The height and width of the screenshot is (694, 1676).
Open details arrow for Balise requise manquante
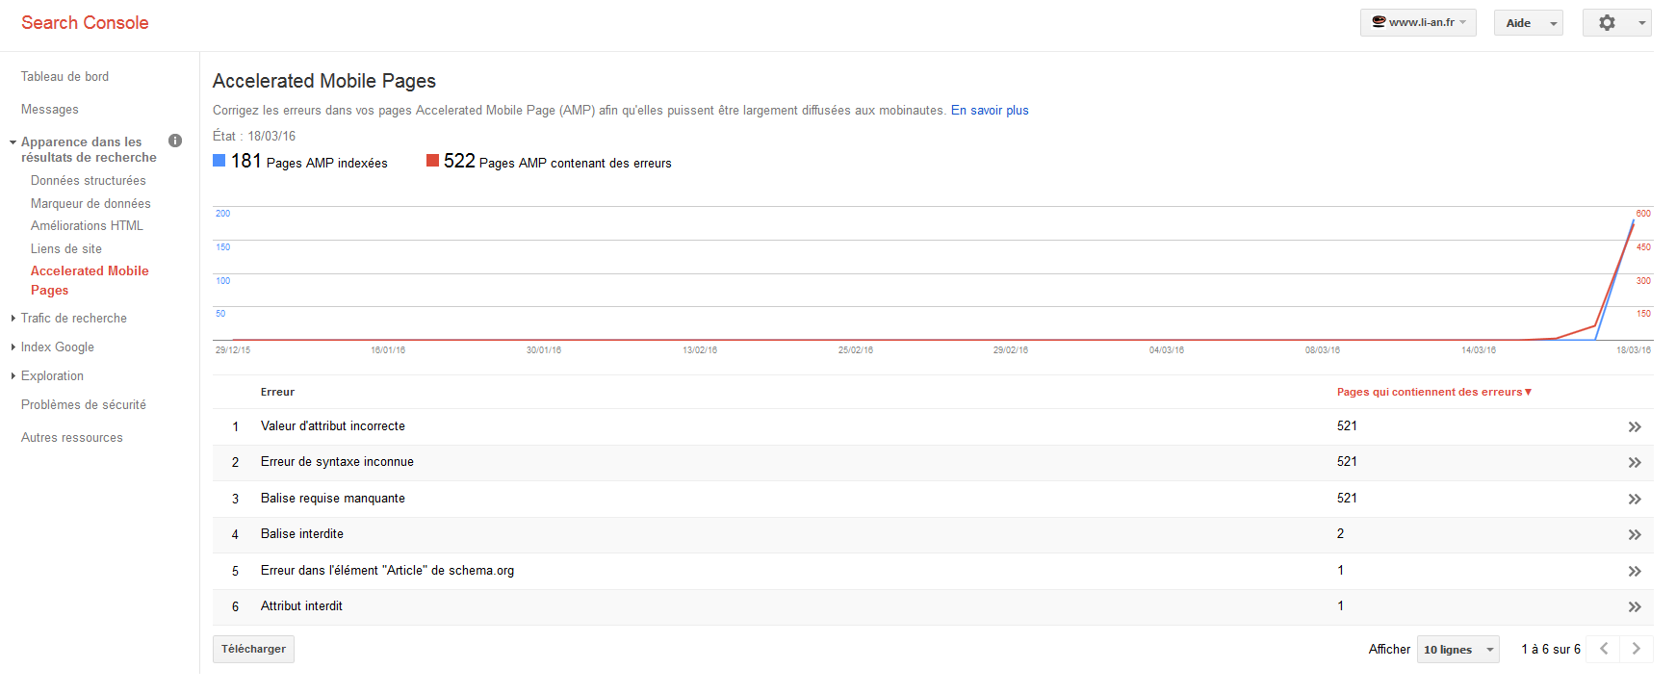point(1635,499)
